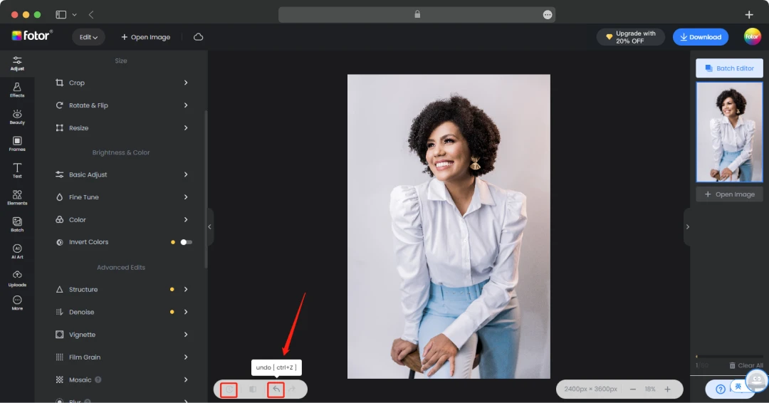Expand Basic Adjust settings
Screen dimensions: 769x403
186,174
